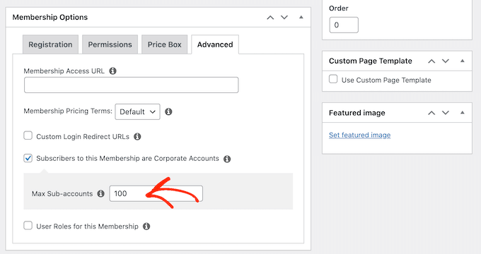
Task: Open Membership Pricing Terms dropdown
Action: (x=137, y=111)
